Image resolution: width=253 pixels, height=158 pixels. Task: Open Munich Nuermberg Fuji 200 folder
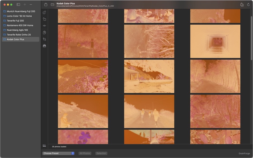[21, 11]
